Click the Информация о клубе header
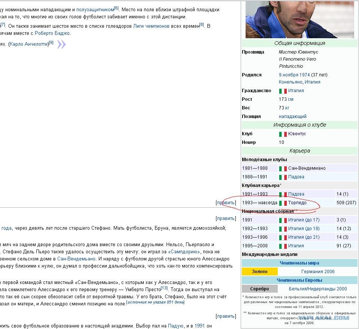The image size is (359, 329). point(299,125)
